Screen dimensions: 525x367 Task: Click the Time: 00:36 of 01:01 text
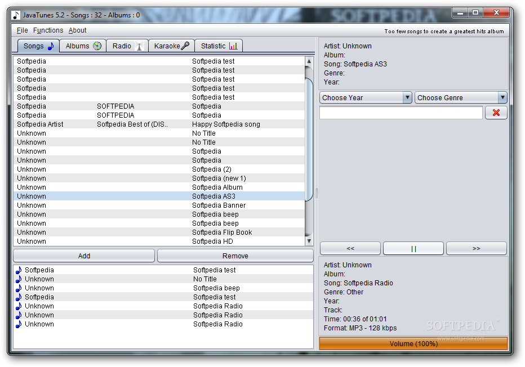tap(355, 319)
